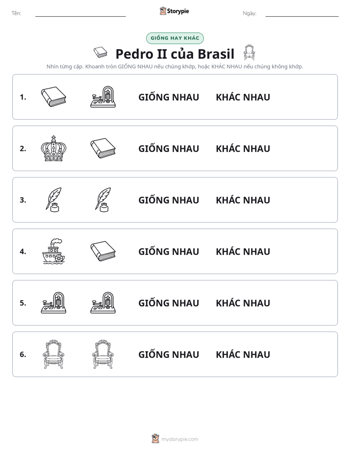This screenshot has width=350, height=453.
Task: Click the left quill and inkwell in row 3
Action: pos(53,200)
